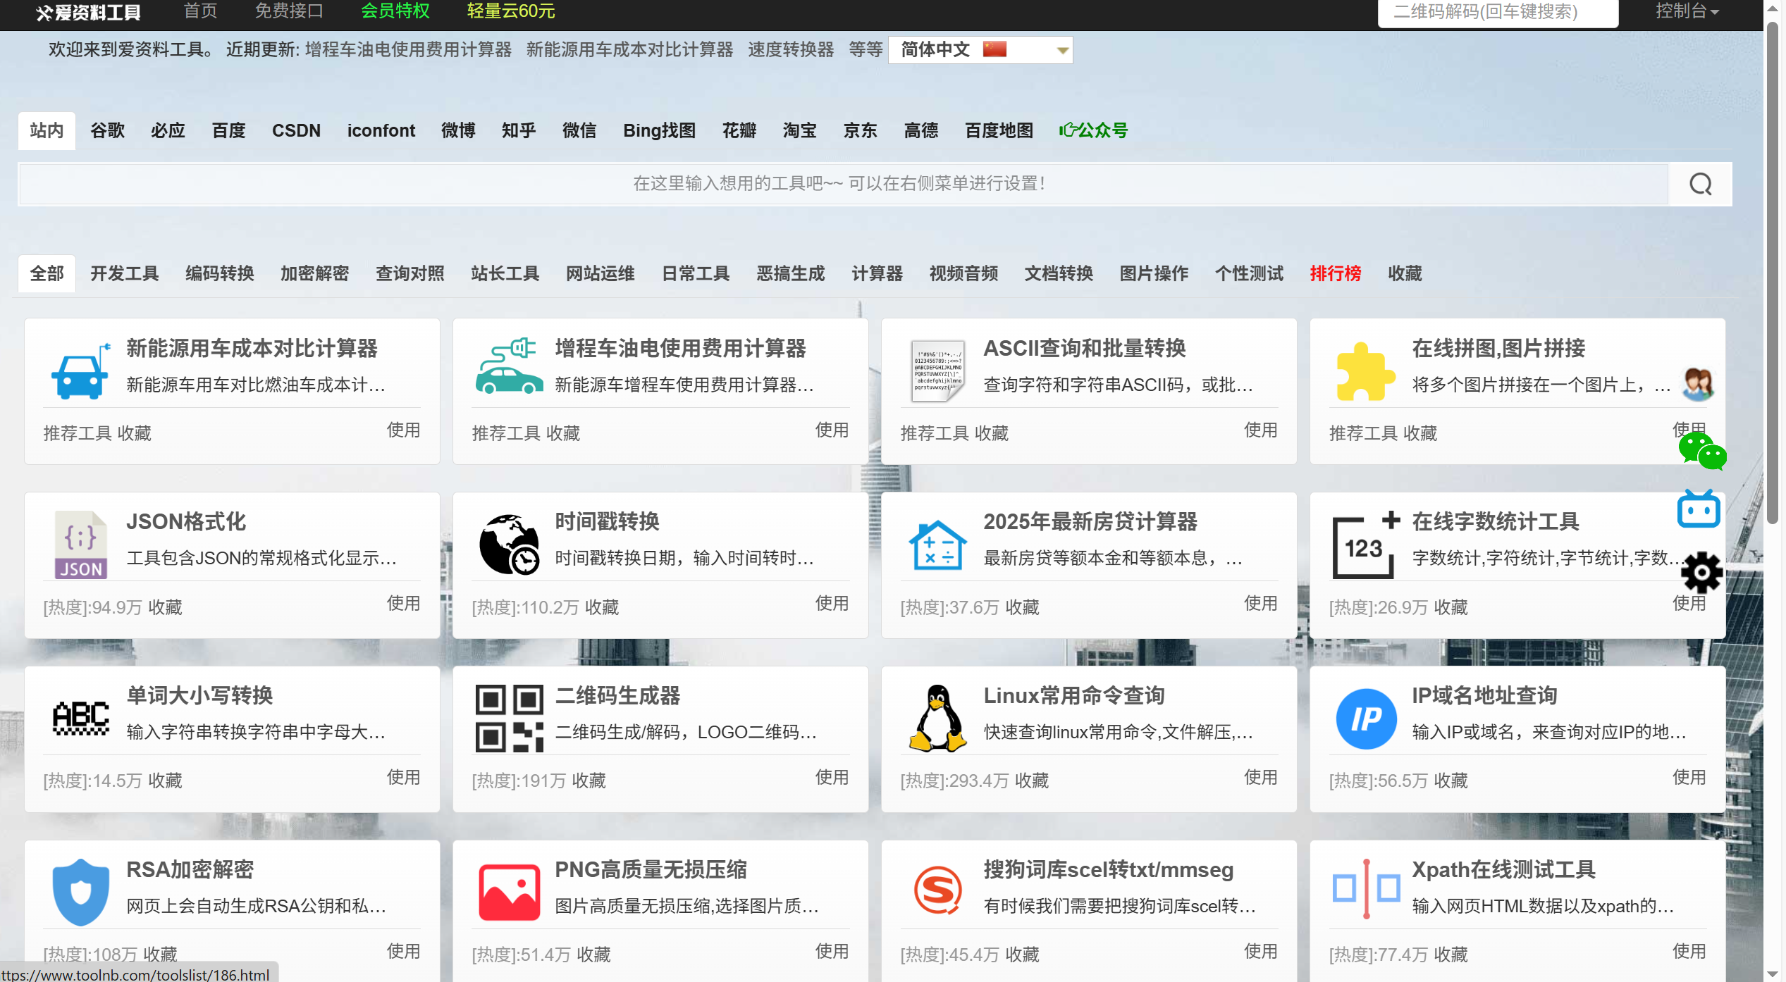This screenshot has width=1786, height=982.
Task: Click the Sogou S logo icon
Action: click(937, 890)
